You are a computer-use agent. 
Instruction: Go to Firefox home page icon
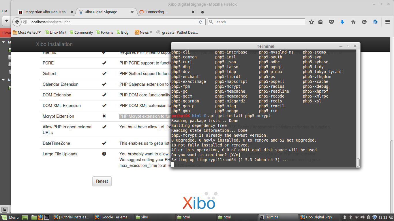(353, 22)
